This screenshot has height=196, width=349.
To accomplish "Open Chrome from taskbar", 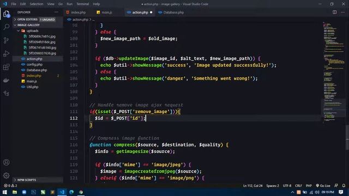I will point(81,192).
